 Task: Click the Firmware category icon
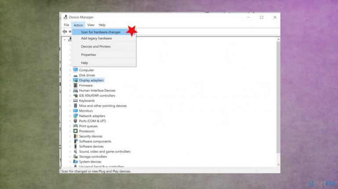(x=75, y=85)
